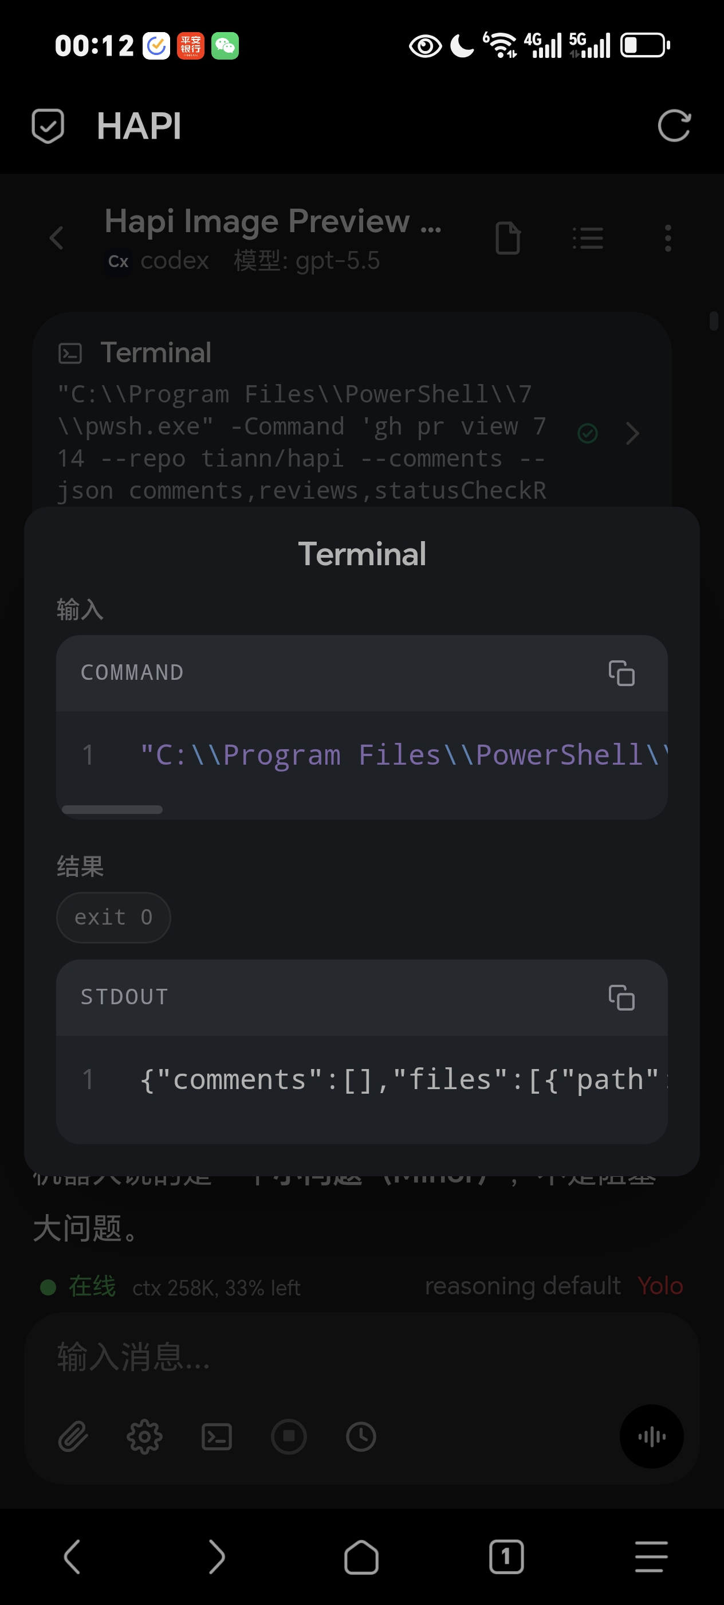
Task: Change the reasoning default setting
Action: pyautogui.click(x=522, y=1285)
